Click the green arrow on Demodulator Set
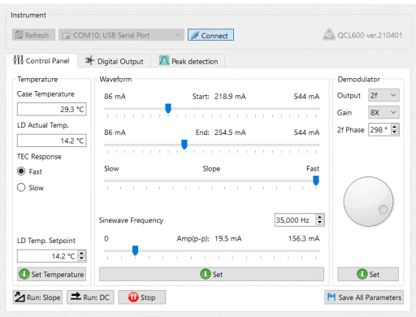 click(362, 274)
